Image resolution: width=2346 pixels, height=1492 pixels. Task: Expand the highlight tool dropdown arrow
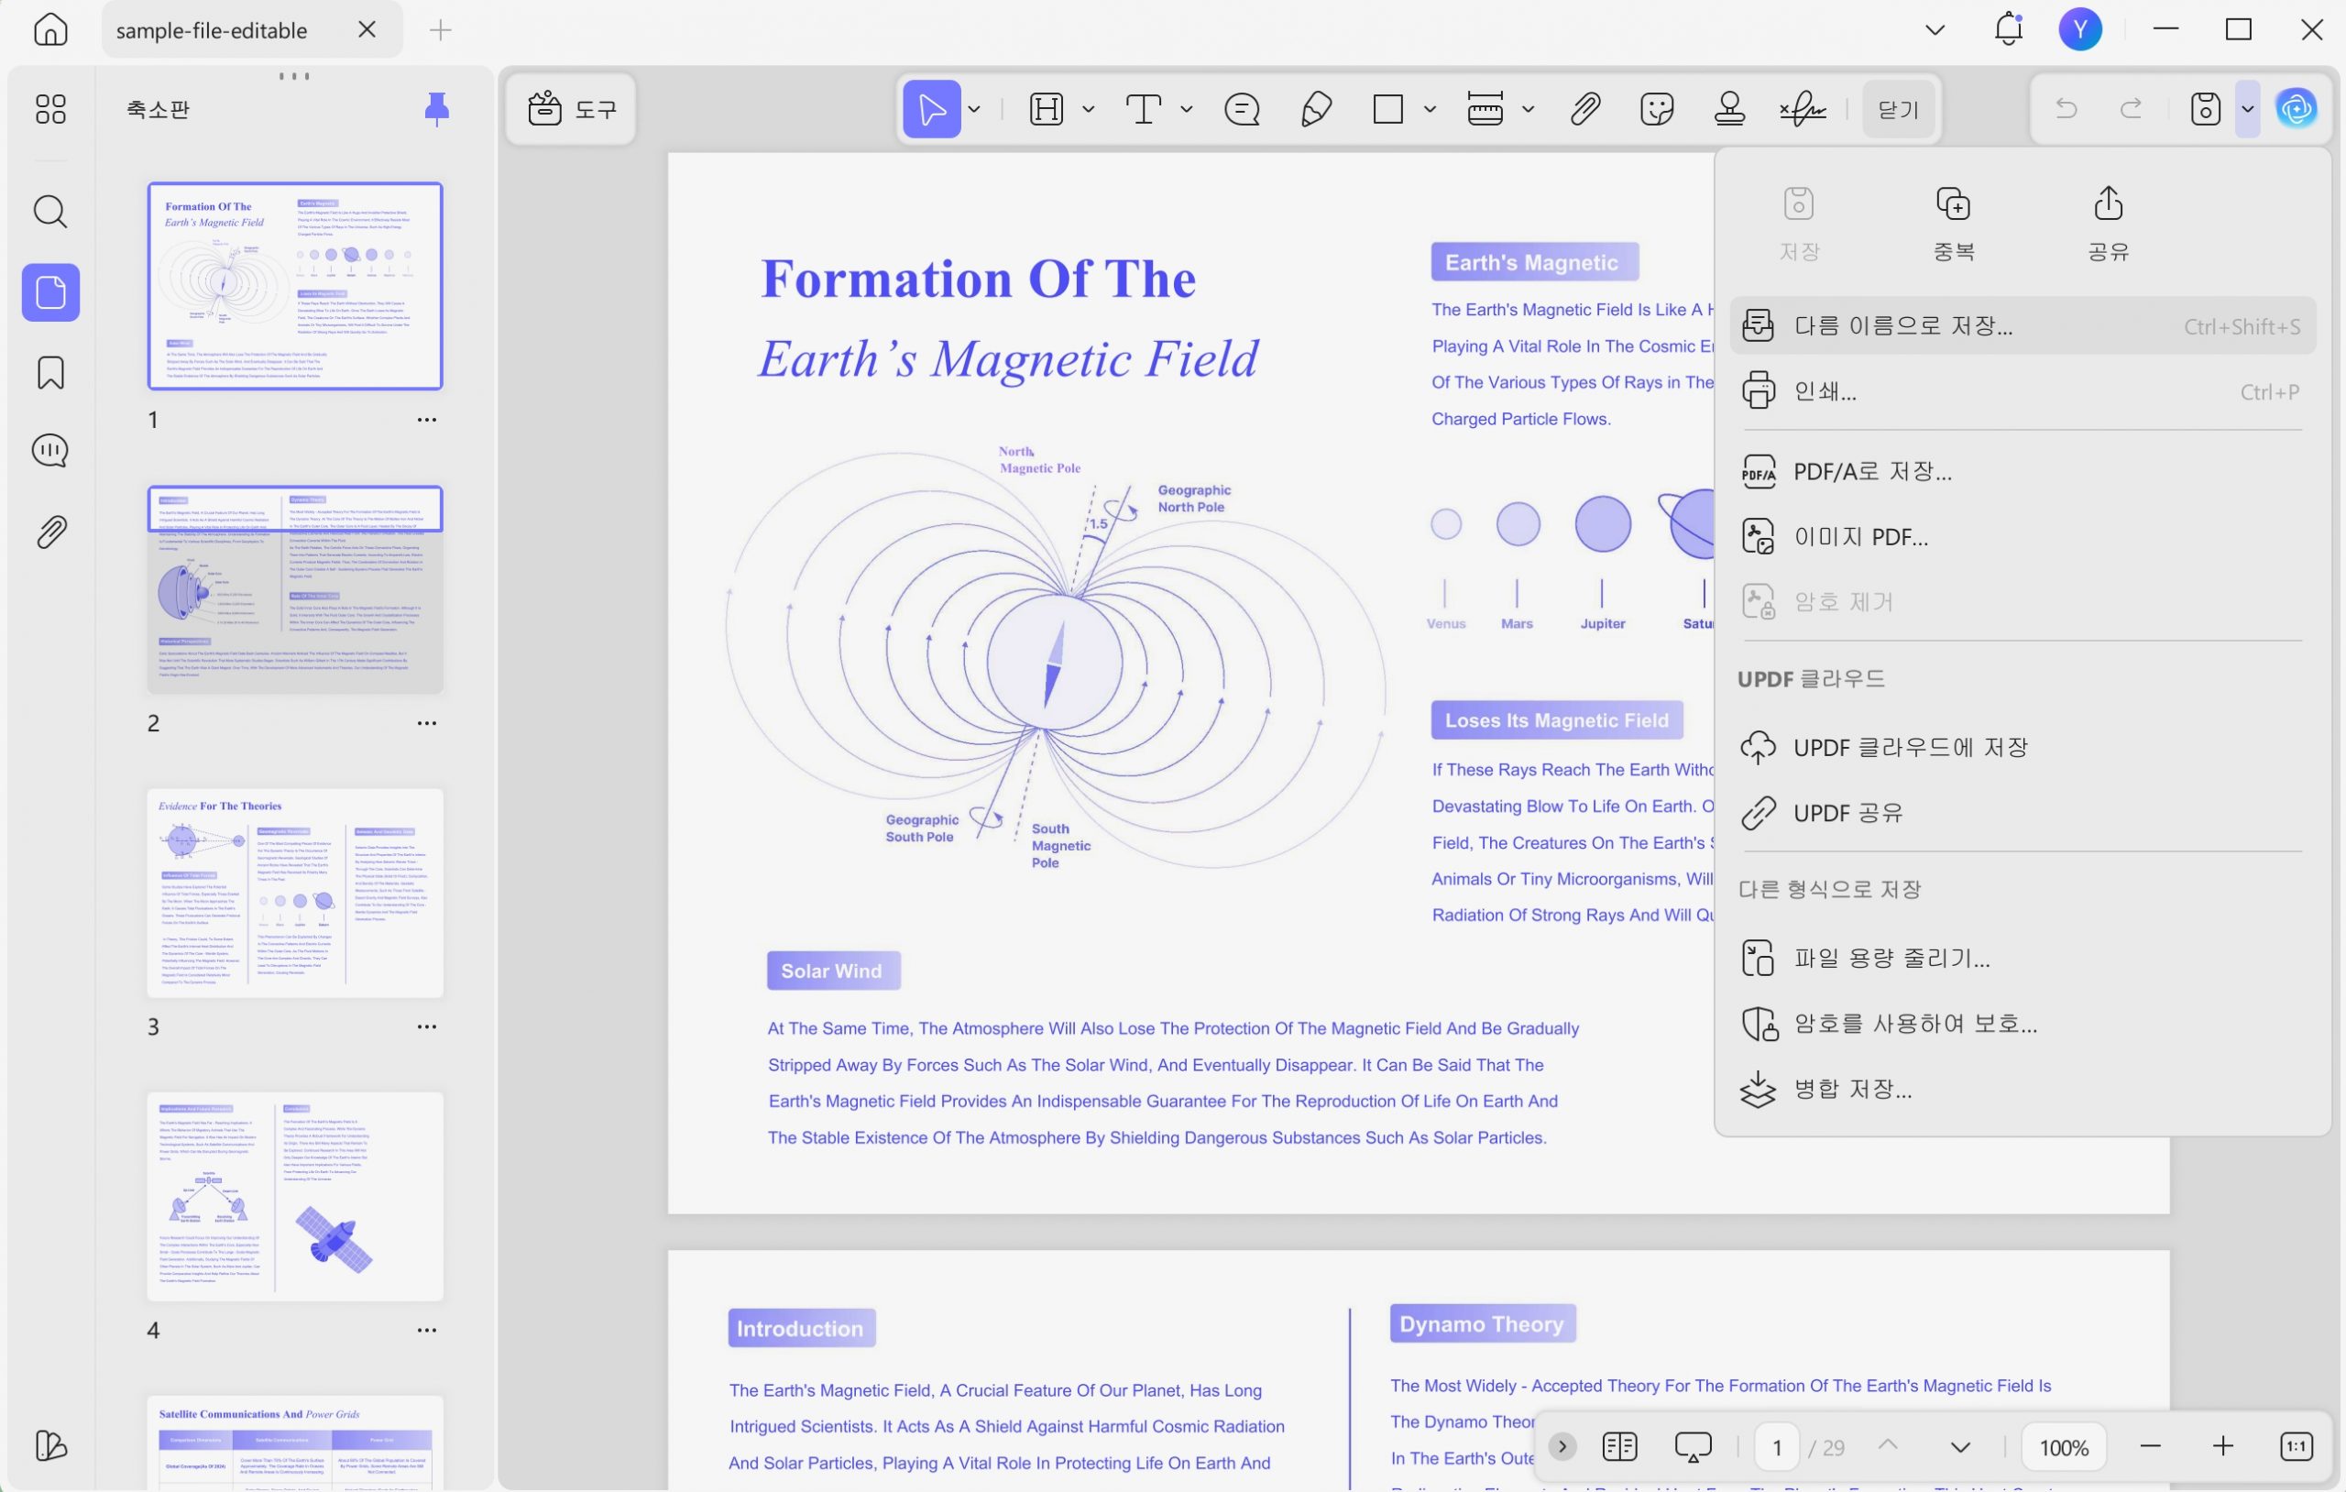(x=1089, y=108)
